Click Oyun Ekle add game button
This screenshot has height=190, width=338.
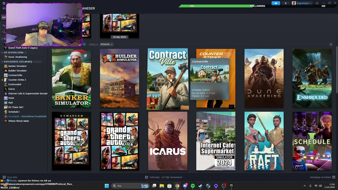point(10,177)
